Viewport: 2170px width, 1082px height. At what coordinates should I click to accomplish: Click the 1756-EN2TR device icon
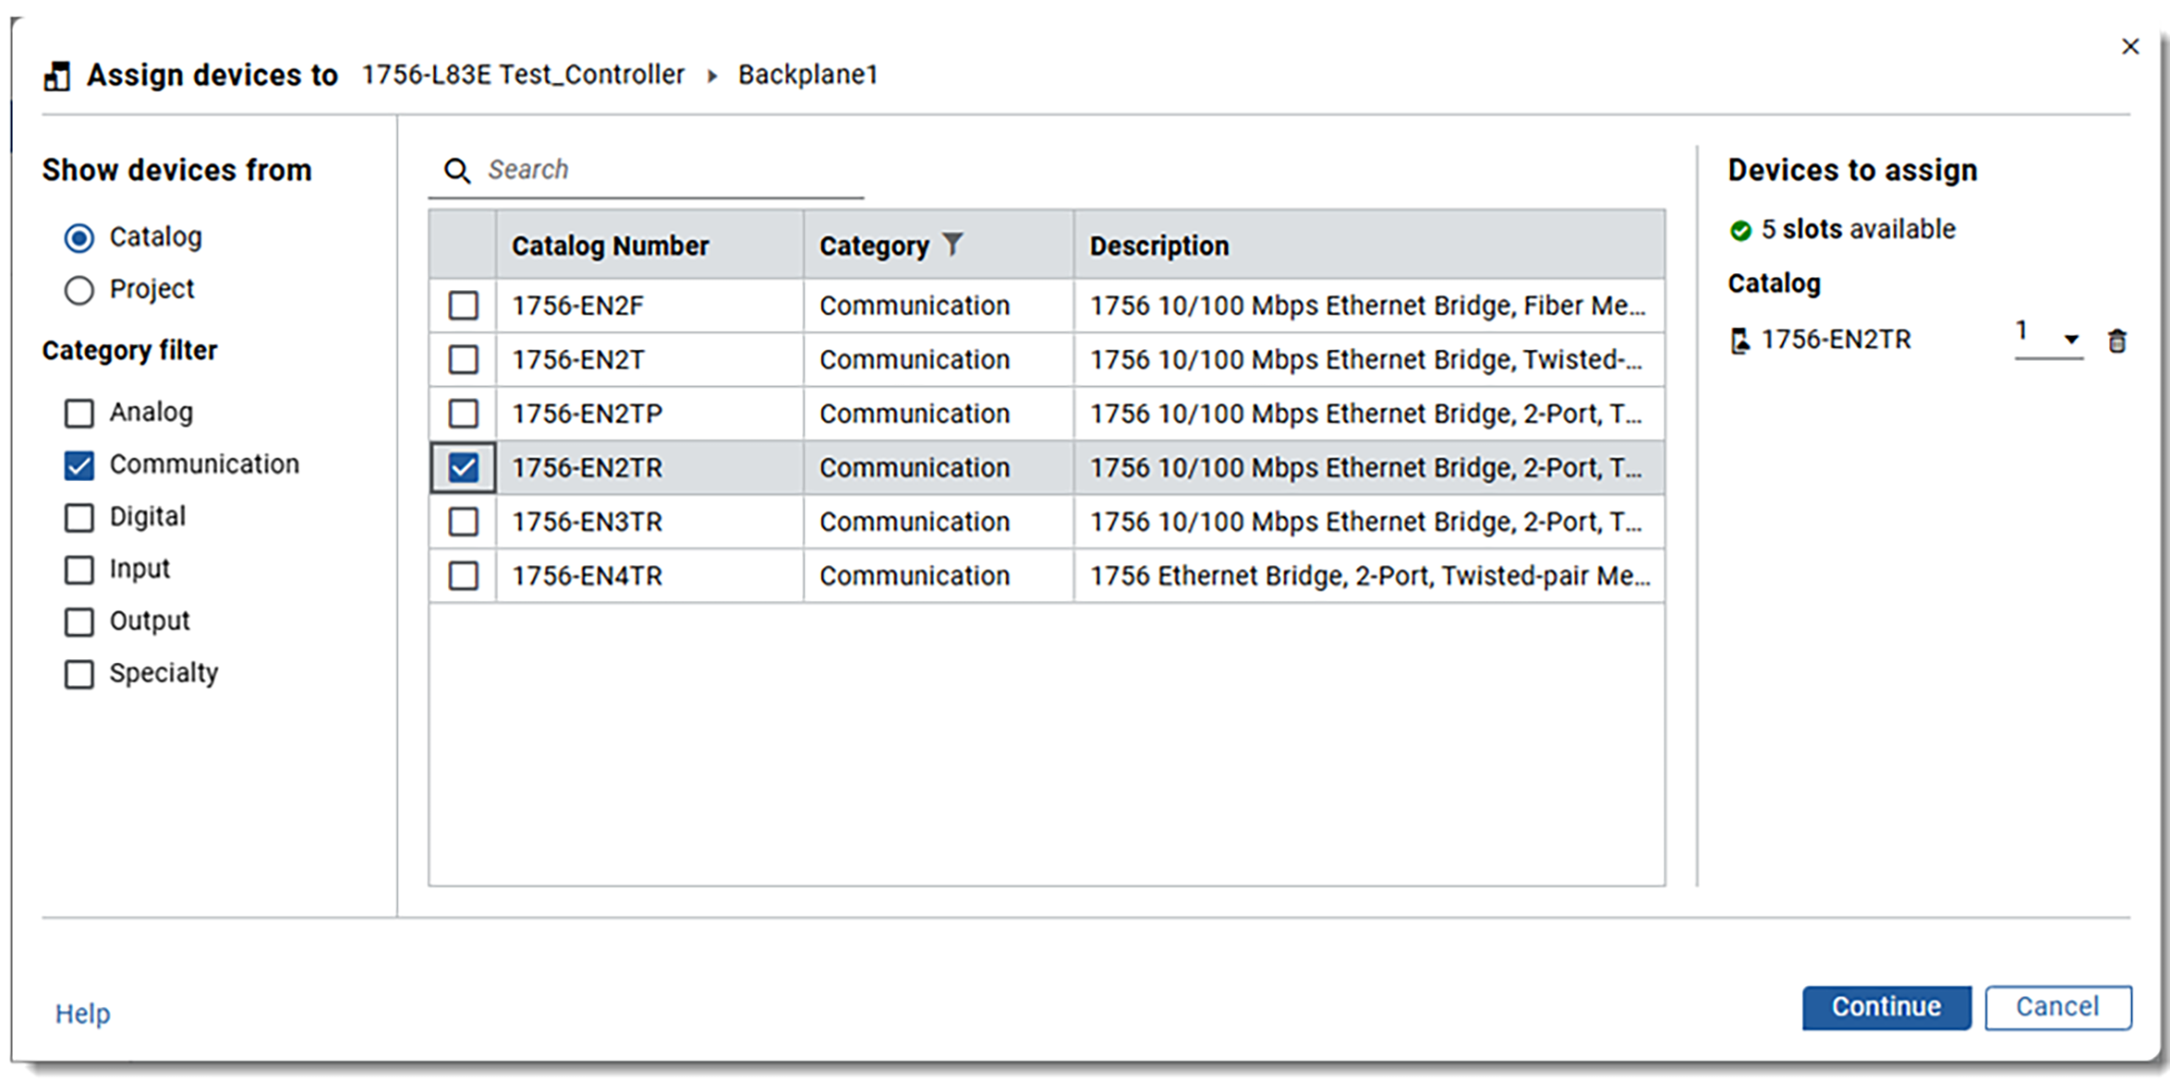pyautogui.click(x=1740, y=341)
